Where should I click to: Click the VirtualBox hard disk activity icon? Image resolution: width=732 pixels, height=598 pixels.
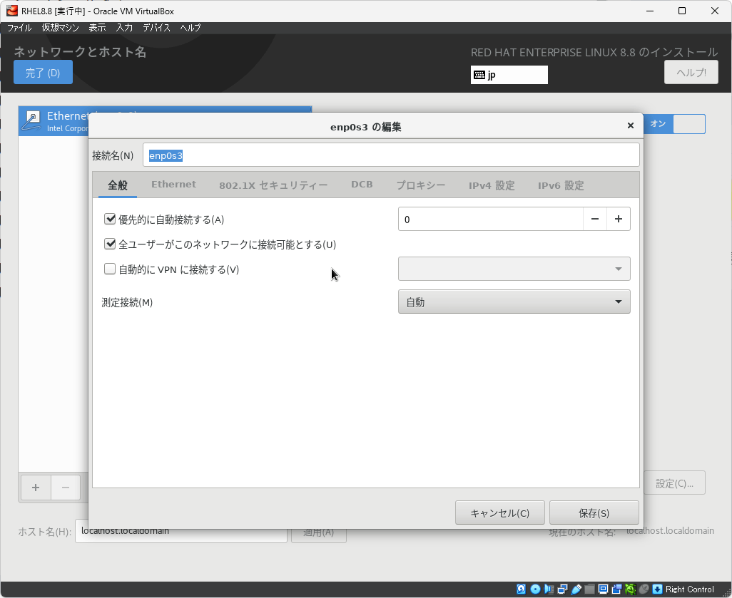click(522, 589)
